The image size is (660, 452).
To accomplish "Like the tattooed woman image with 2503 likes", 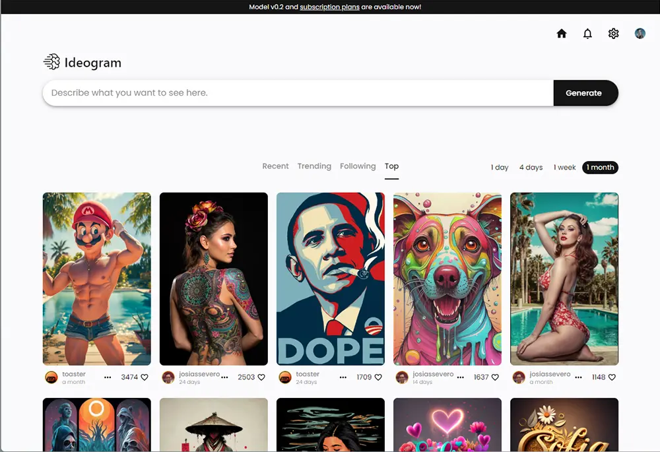I will [261, 377].
